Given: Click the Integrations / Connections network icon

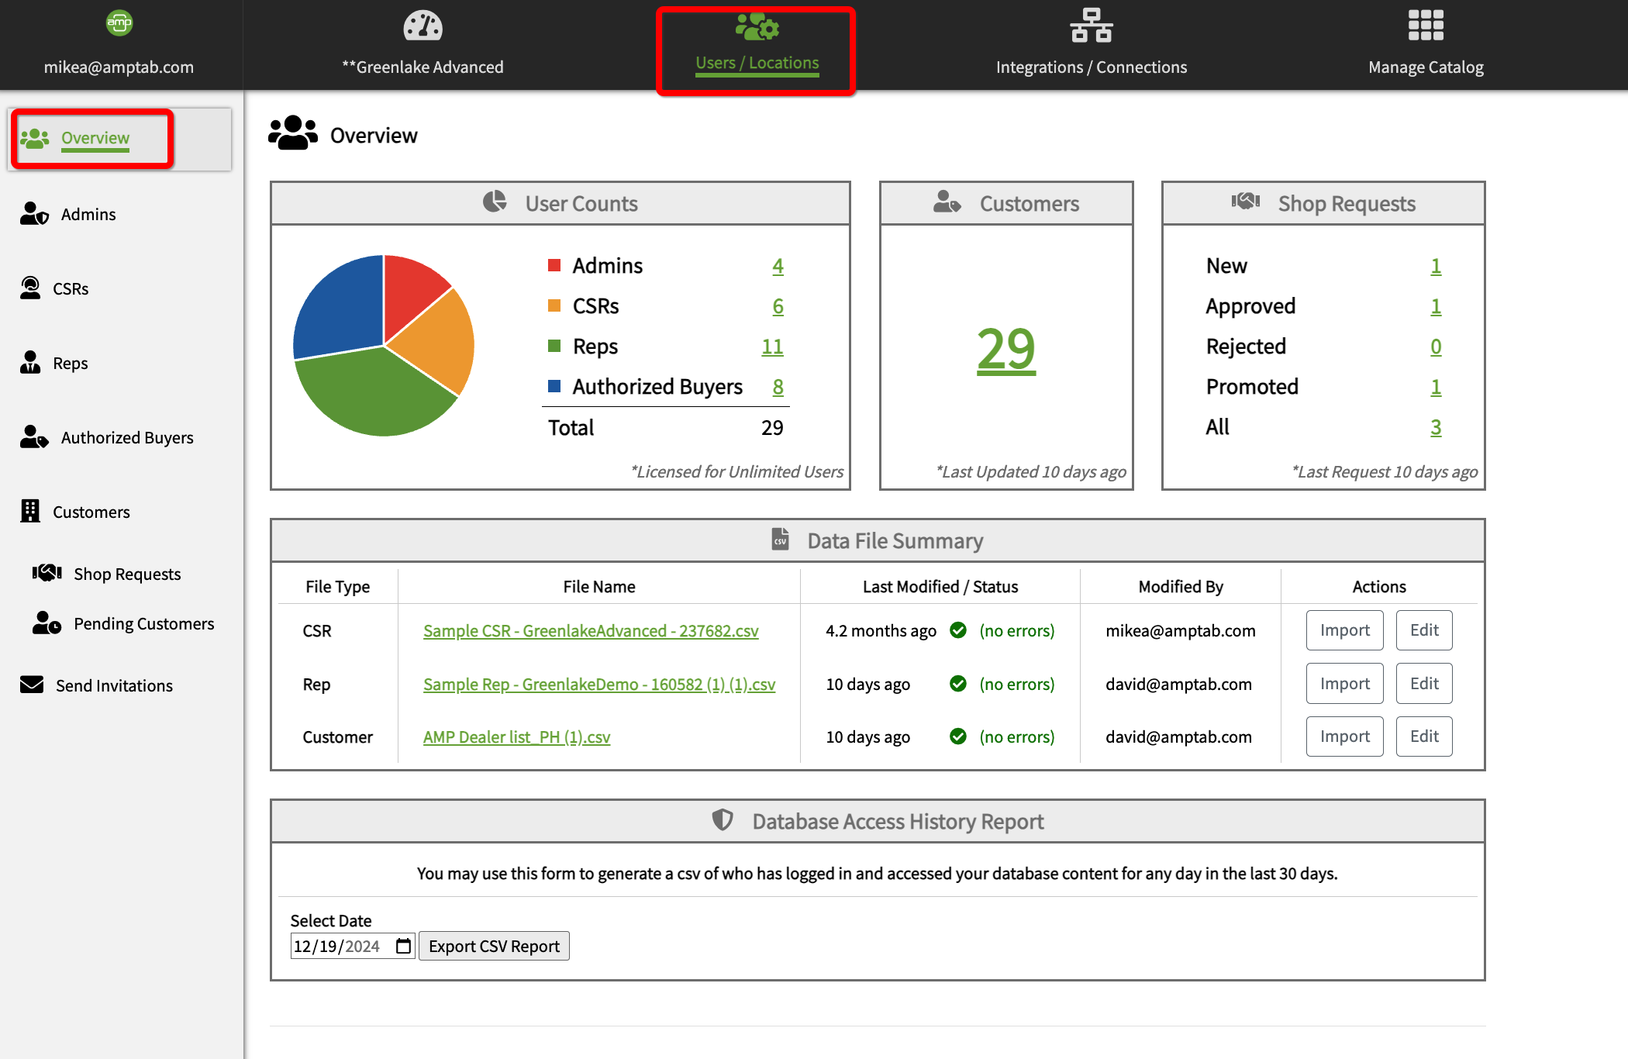Looking at the screenshot, I should click(x=1091, y=26).
